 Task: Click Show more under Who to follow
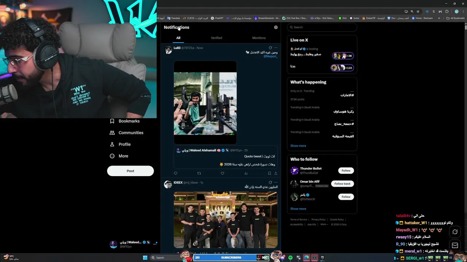point(298,209)
